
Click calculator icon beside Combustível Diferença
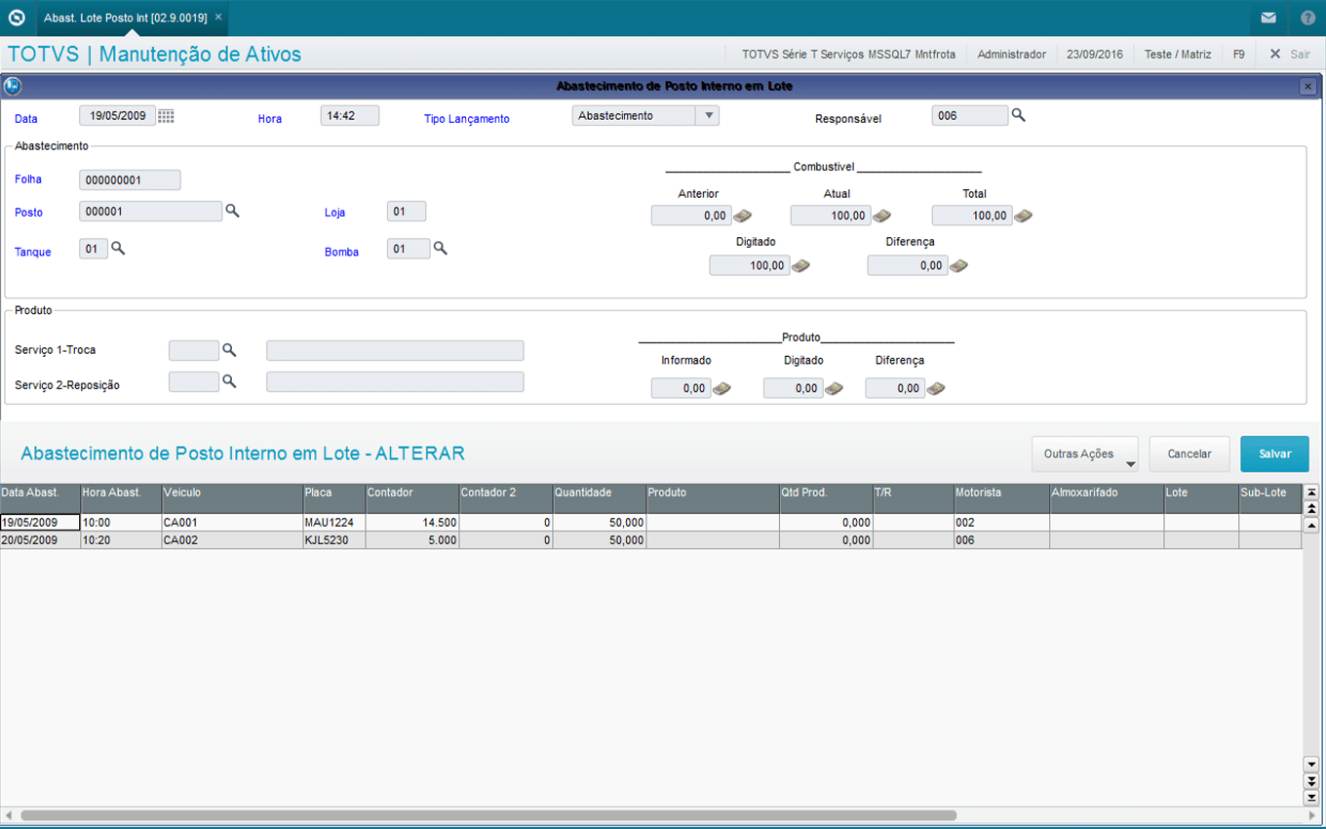tap(958, 265)
